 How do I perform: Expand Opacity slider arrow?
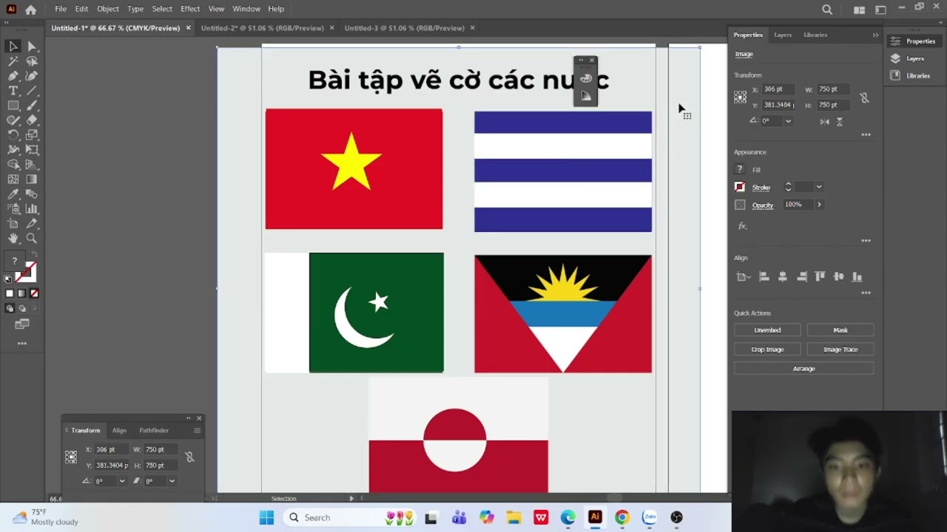point(819,205)
